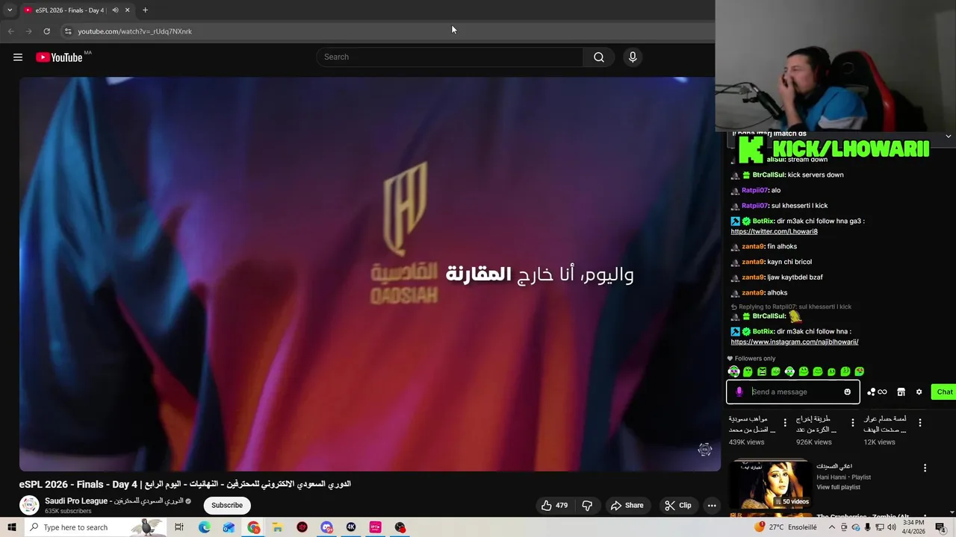Mute the eSPL 2026 browser tab audio
The height and width of the screenshot is (537, 956).
[x=115, y=10]
